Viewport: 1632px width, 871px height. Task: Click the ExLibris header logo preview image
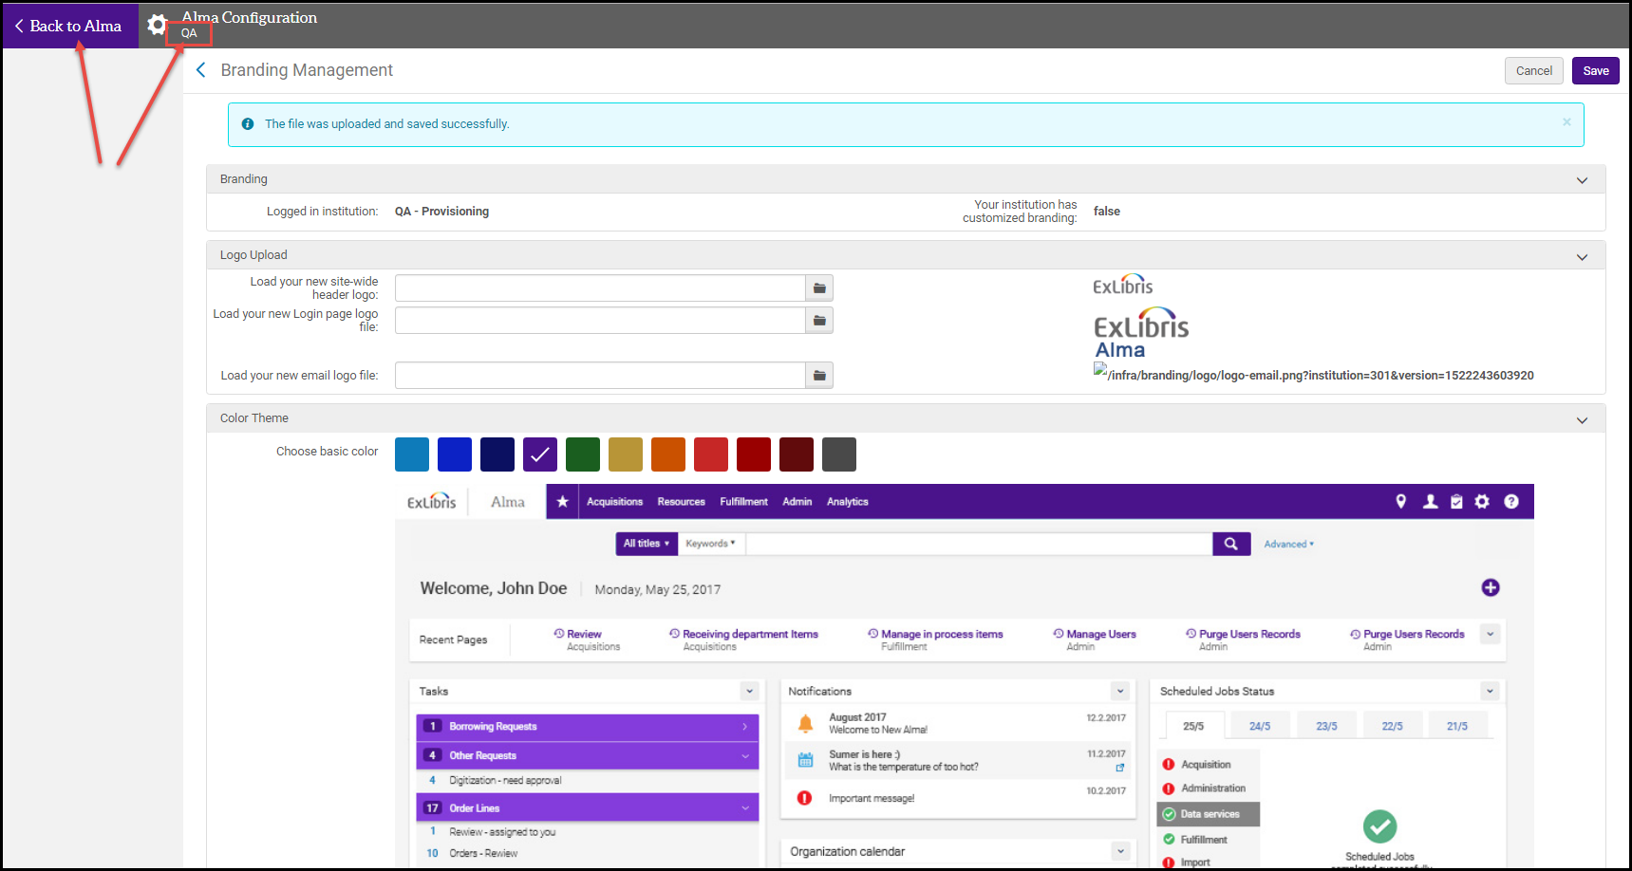pos(1123,285)
